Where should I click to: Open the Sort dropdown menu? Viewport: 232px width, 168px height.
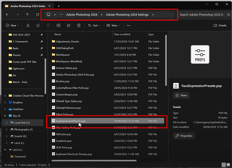click(94, 25)
